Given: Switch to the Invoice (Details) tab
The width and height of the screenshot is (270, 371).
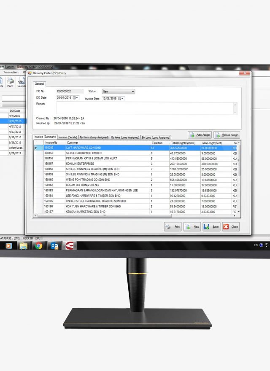Looking at the screenshot, I should tap(67, 137).
